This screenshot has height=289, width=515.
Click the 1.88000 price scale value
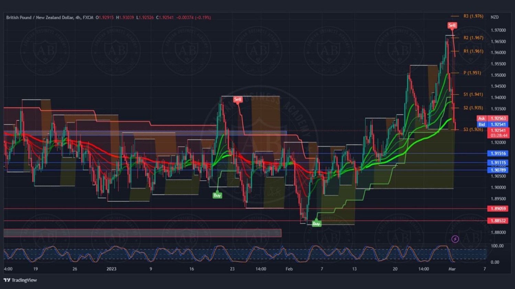498,232
